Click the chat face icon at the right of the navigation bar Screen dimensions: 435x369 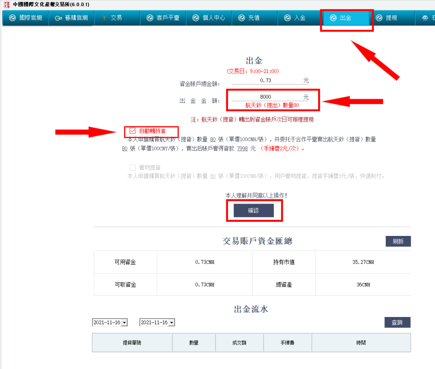(x=425, y=18)
